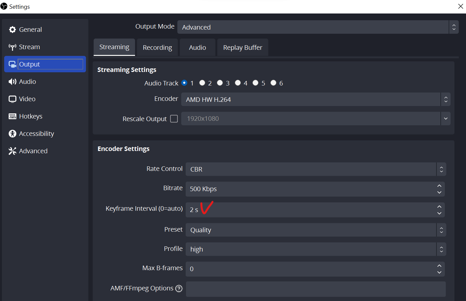
Task: Click the Accessibility person icon
Action: (13, 134)
